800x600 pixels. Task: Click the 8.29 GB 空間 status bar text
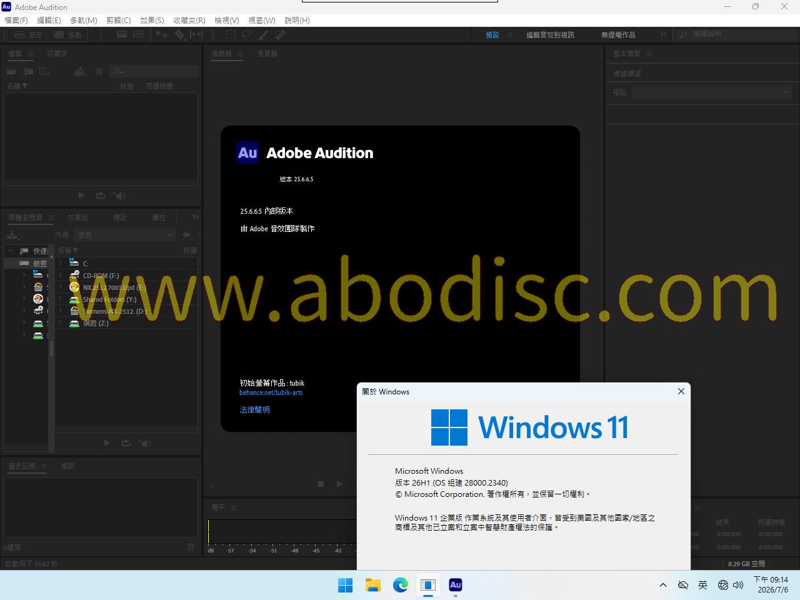click(746, 564)
